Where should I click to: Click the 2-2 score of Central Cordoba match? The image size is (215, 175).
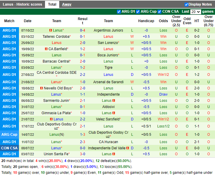click(x=83, y=75)
